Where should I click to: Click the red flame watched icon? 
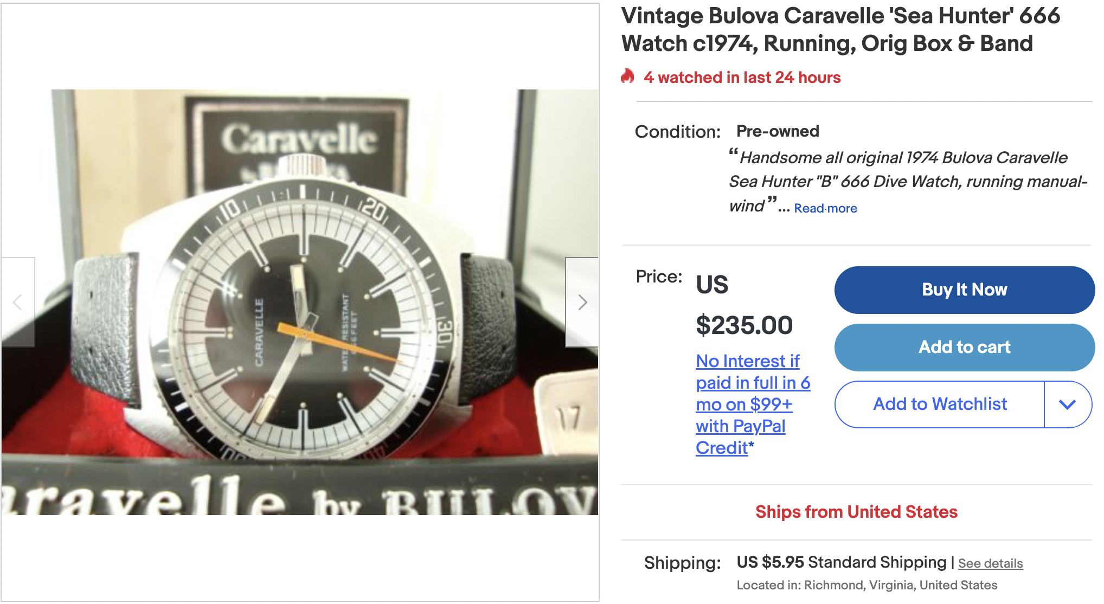click(627, 76)
